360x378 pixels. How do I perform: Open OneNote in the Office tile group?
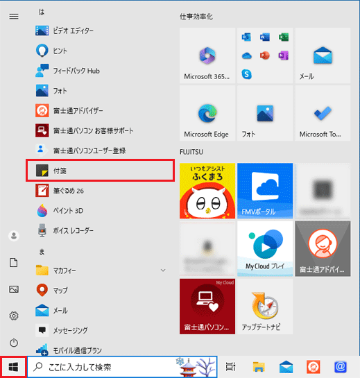pos(284,55)
